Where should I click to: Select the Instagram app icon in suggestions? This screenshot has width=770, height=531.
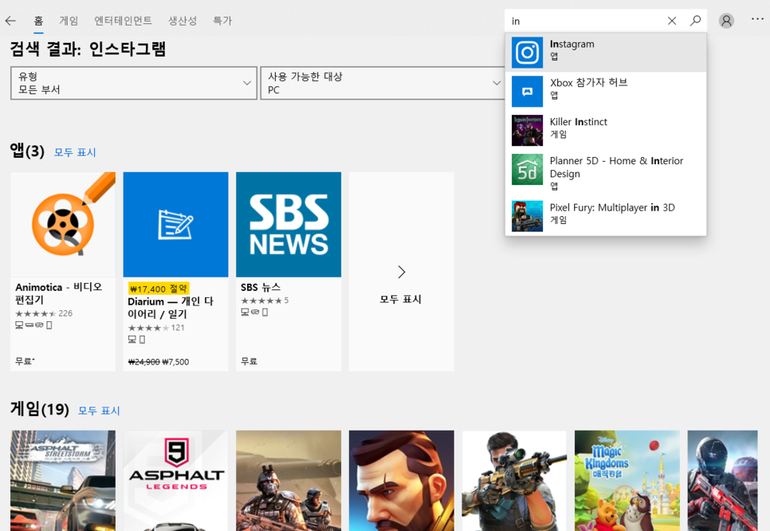click(x=527, y=52)
